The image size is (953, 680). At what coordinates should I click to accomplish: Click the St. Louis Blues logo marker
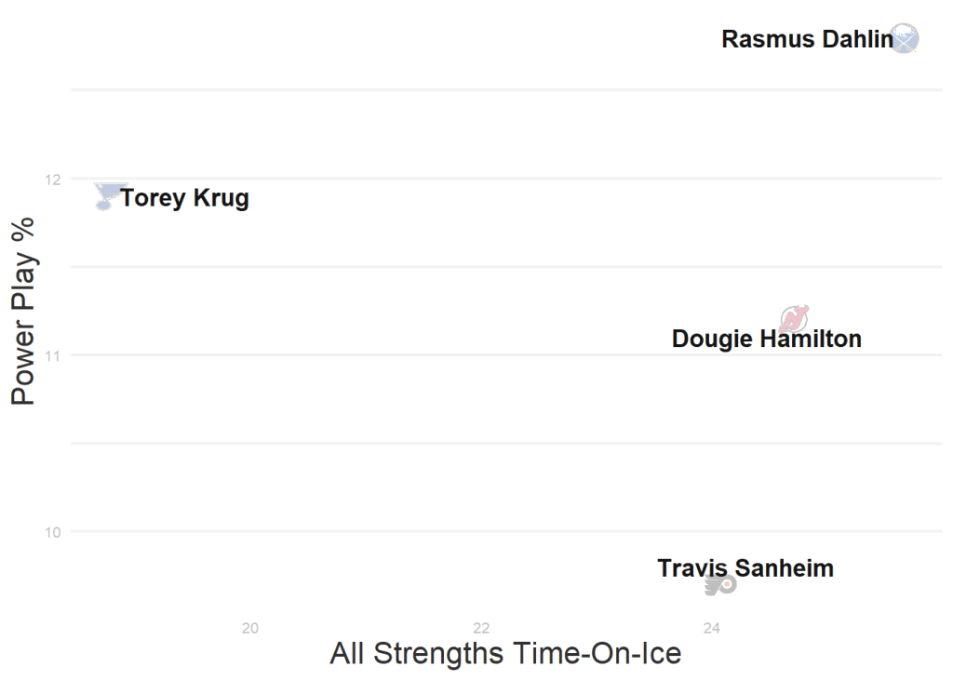pyautogui.click(x=108, y=195)
